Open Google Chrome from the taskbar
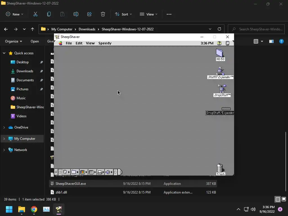Viewport: 288px width, 216px height. [34, 209]
